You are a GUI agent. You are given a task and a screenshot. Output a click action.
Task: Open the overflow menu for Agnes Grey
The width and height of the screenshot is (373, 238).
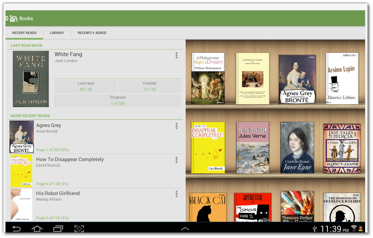coord(177,126)
